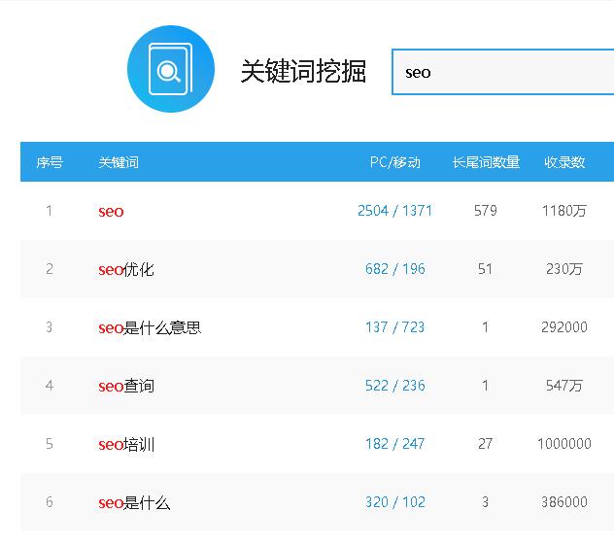614x545 pixels.
Task: Click the keyword mining magnifier logo icon
Action: tap(171, 71)
